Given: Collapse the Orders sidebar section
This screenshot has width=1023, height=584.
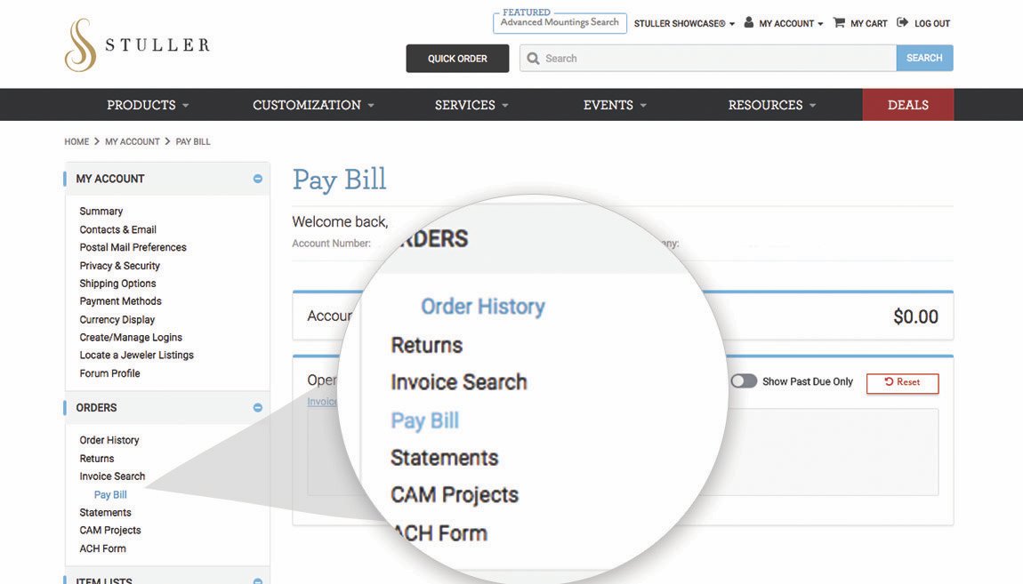Looking at the screenshot, I should click(x=258, y=407).
